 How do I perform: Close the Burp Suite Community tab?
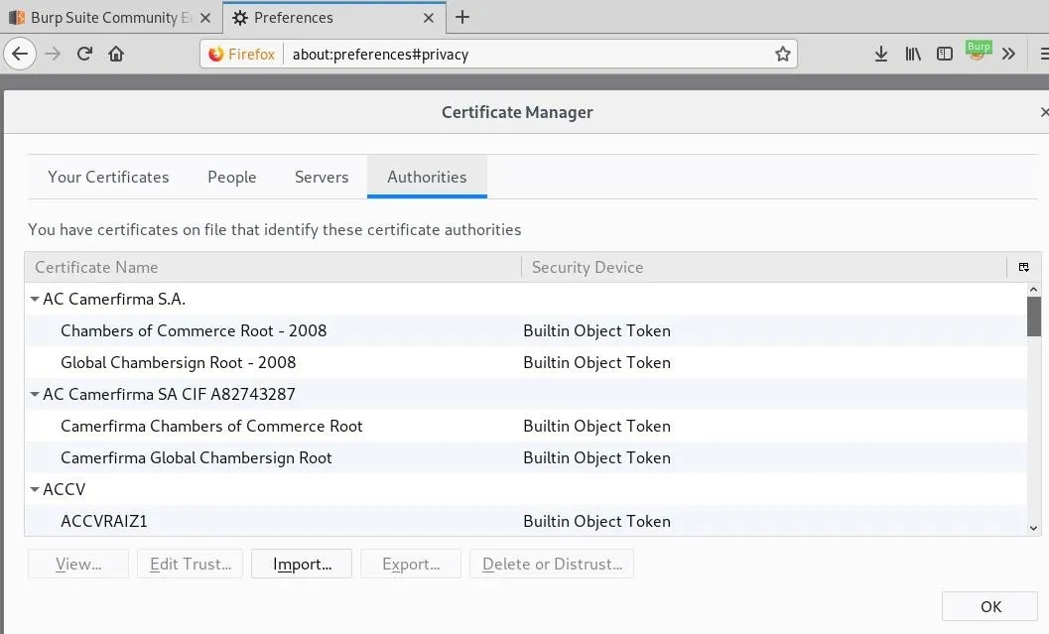pos(205,18)
